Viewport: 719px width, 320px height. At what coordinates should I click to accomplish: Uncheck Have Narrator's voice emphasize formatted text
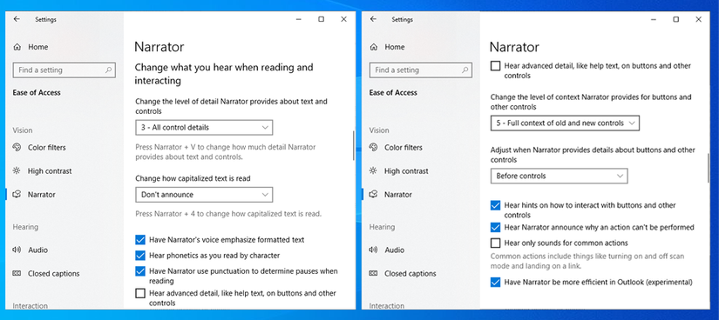tap(140, 239)
